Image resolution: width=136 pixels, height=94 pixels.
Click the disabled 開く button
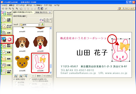pyautogui.click(x=33, y=76)
